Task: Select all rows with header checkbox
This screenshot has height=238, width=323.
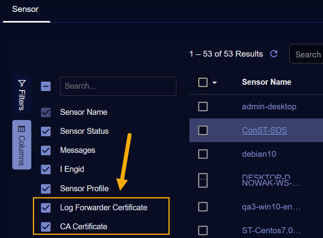Action: coord(203,82)
